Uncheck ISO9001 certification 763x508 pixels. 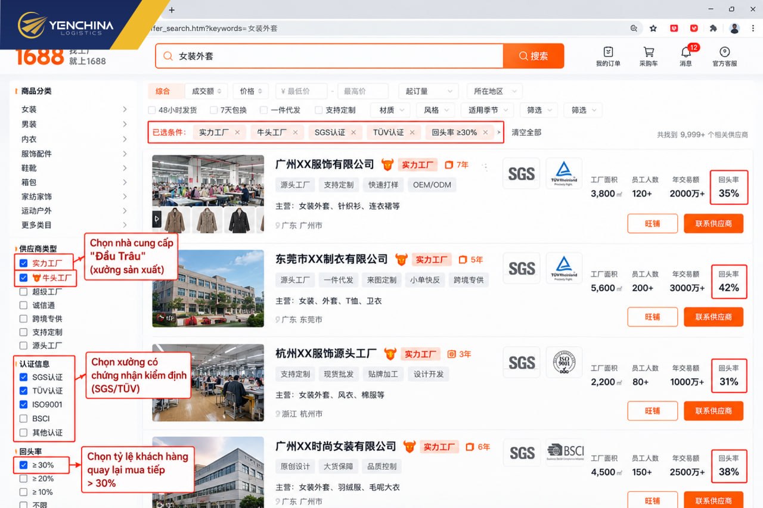point(23,404)
